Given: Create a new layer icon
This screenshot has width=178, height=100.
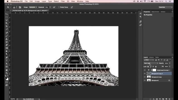Looking at the screenshot, I should pyautogui.click(x=166, y=99).
